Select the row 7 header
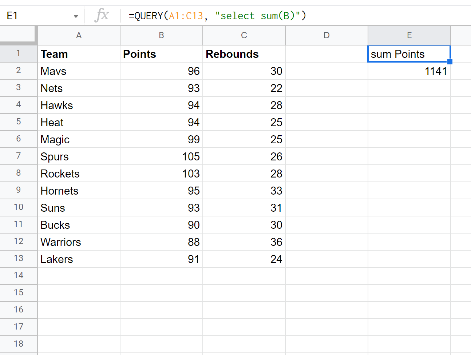This screenshot has width=471, height=355. coord(18,156)
